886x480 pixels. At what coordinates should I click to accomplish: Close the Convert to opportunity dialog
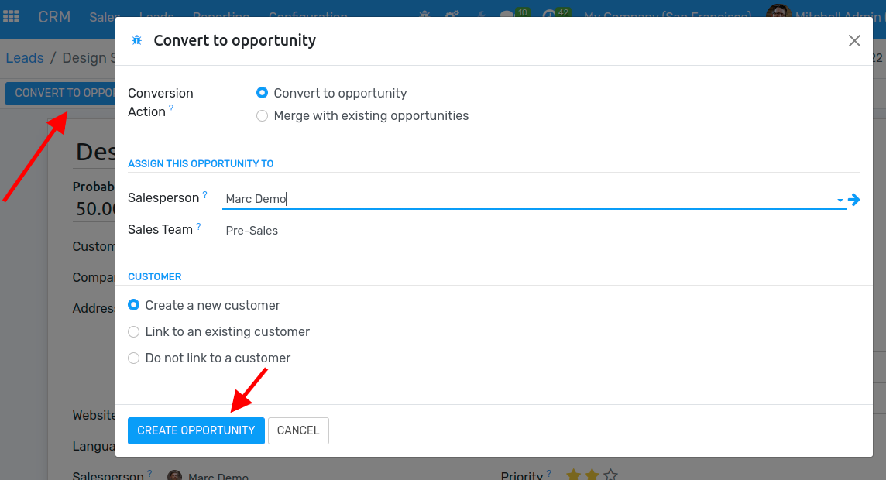(x=854, y=41)
